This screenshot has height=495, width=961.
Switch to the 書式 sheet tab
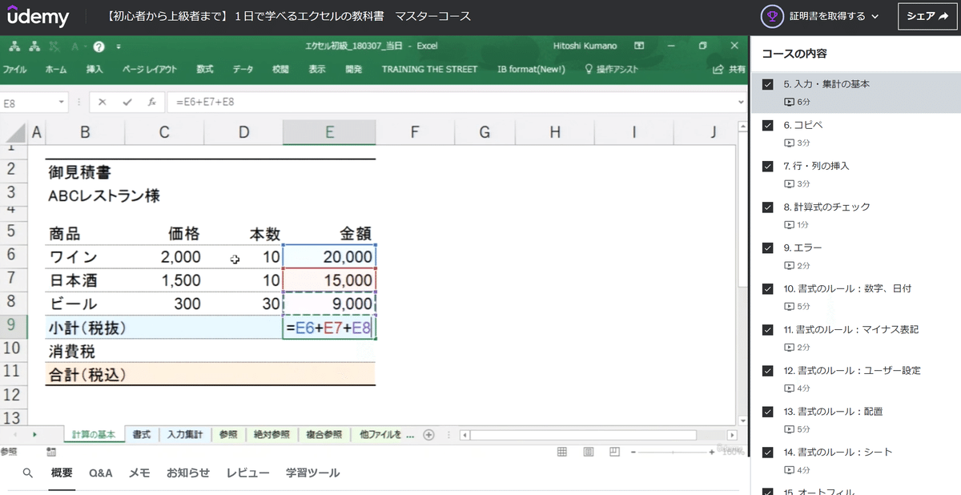142,435
